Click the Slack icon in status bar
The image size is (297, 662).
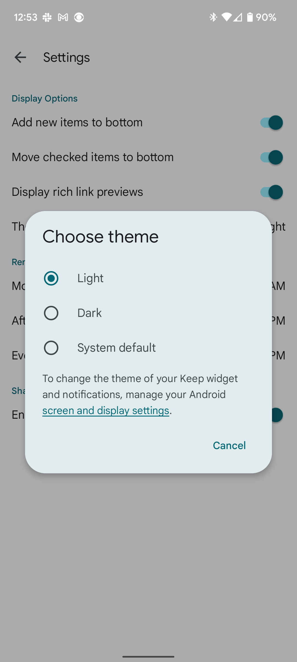pyautogui.click(x=47, y=17)
